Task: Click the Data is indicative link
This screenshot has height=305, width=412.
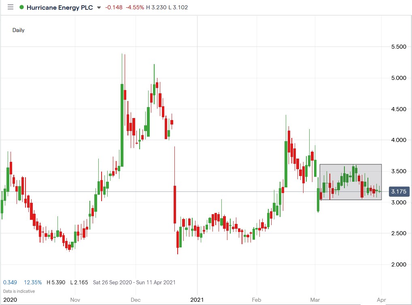Action: pos(18,291)
